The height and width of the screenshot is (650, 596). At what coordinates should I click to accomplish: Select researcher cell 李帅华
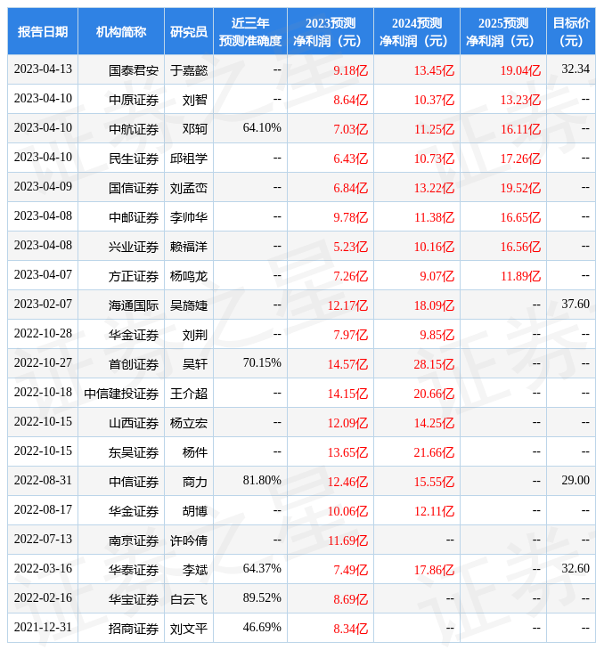189,217
